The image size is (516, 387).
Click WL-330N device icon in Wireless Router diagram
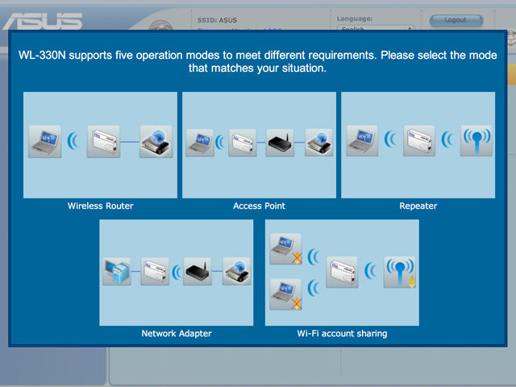click(x=104, y=142)
